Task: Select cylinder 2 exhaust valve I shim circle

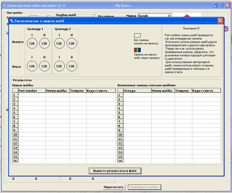Action: click(x=59, y=43)
